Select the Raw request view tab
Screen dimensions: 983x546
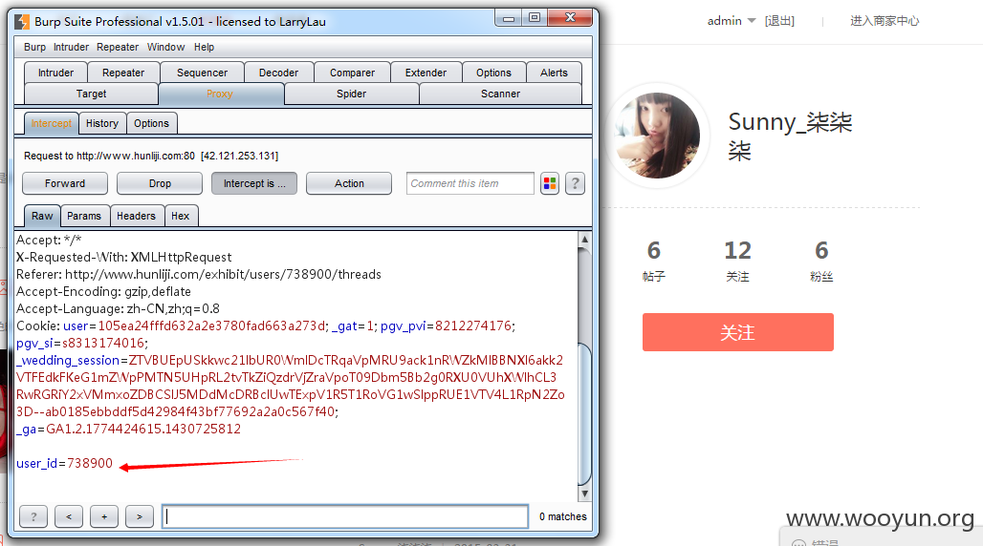pyautogui.click(x=42, y=216)
